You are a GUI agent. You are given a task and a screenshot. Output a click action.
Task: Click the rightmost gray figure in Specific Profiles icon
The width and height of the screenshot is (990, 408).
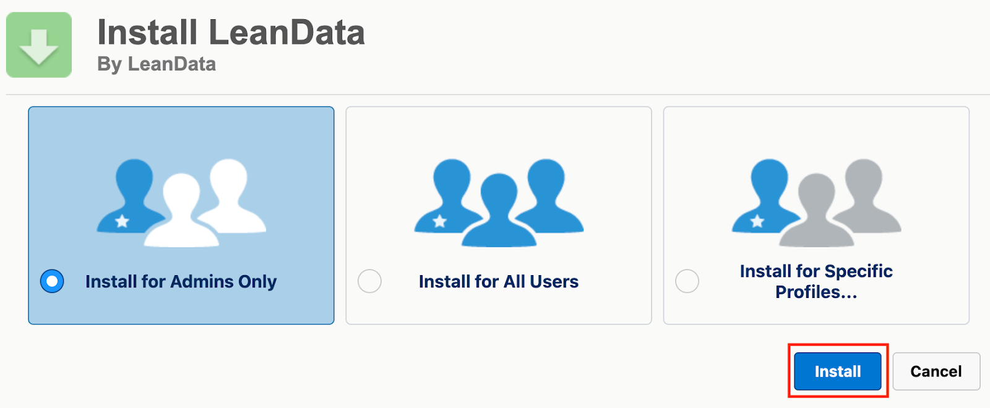pyautogui.click(x=865, y=192)
